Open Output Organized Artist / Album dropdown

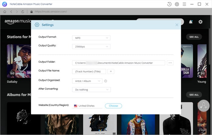[x=87, y=81]
